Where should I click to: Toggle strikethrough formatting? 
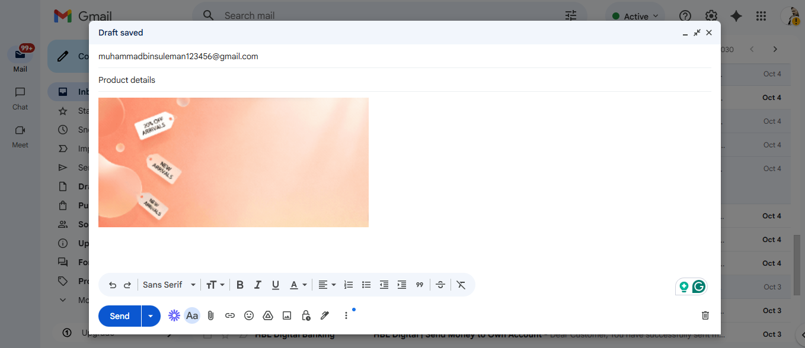[440, 285]
